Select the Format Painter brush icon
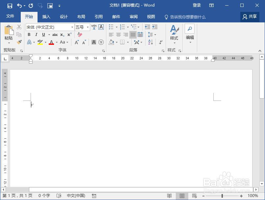This screenshot has width=265, height=200. coord(20,43)
